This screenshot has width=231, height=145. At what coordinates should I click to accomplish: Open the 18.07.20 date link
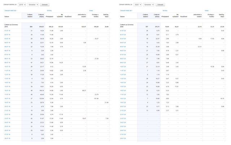click(x=123, y=99)
